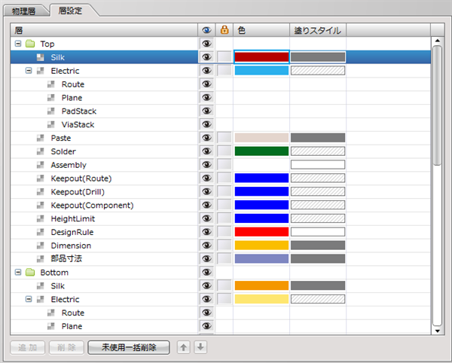The image size is (452, 363).
Task: Toggle visibility of Keepout(Route) layer
Action: 206,178
